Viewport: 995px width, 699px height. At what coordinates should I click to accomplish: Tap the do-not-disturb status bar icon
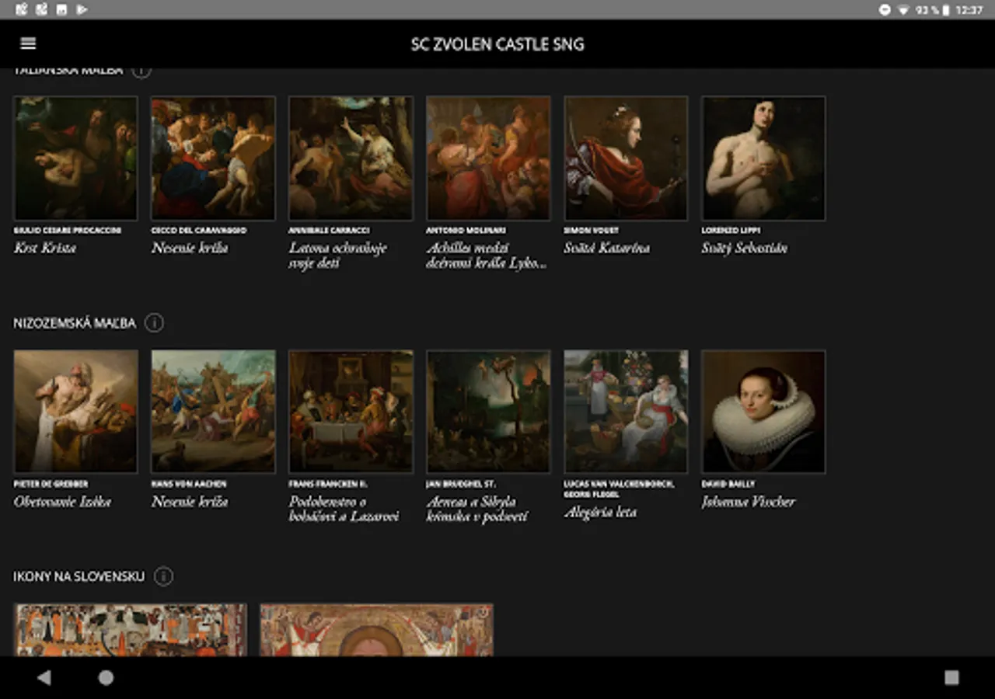(x=885, y=10)
